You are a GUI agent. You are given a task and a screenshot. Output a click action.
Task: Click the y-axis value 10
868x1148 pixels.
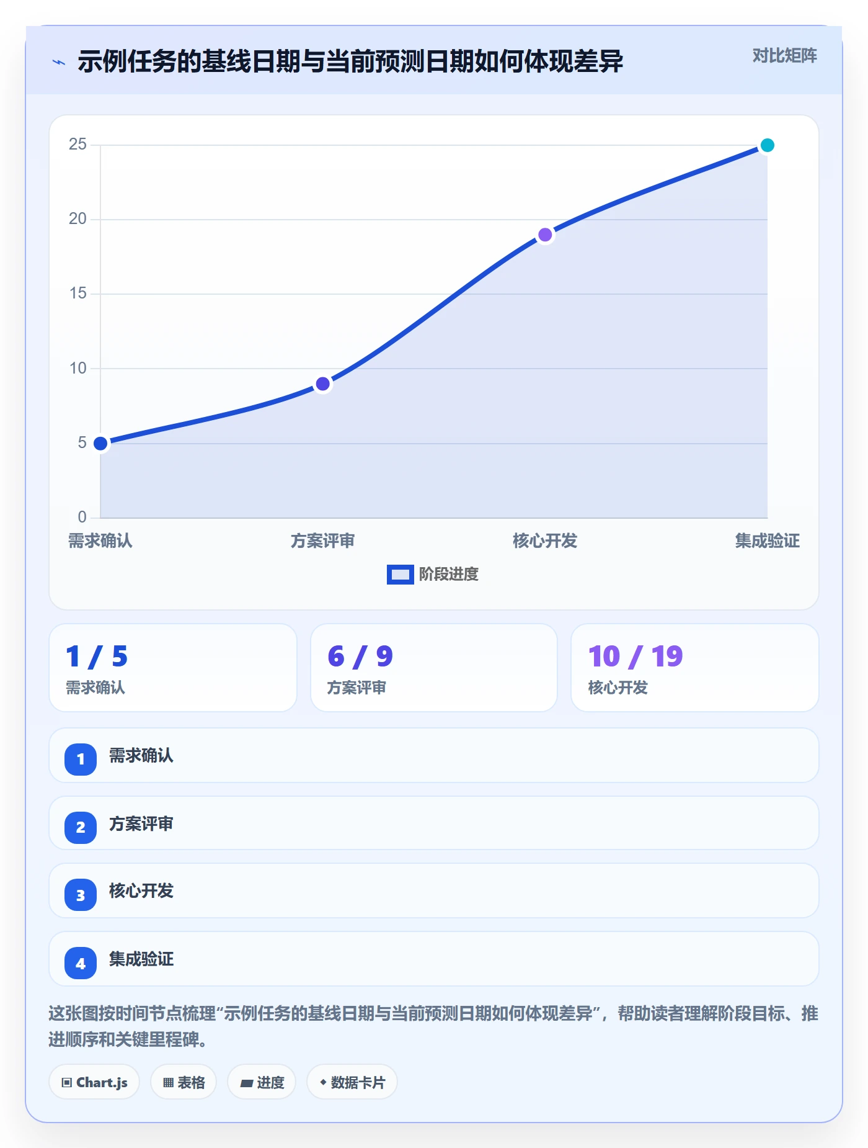point(77,368)
